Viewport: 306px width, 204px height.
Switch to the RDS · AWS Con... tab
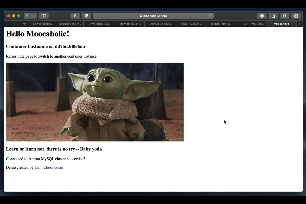251,24
